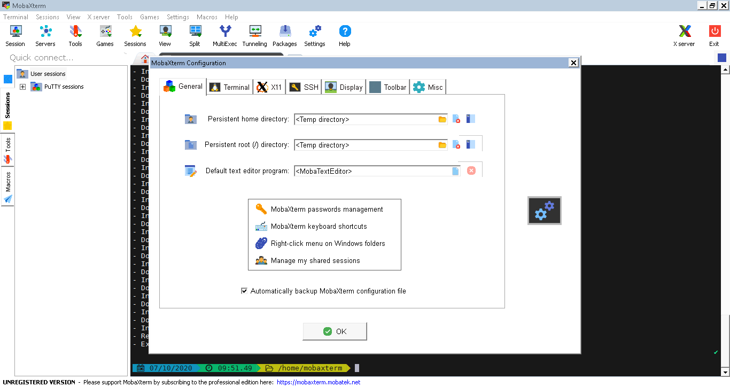Screen dimensions: 730x387
Task: Click the Settings gears toolbar icon
Action: (x=315, y=35)
